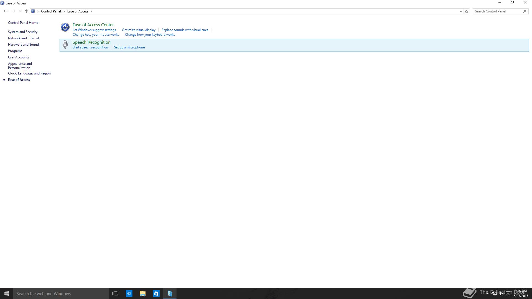Open the recent locations dropdown arrow
Image resolution: width=532 pixels, height=299 pixels.
tap(20, 11)
